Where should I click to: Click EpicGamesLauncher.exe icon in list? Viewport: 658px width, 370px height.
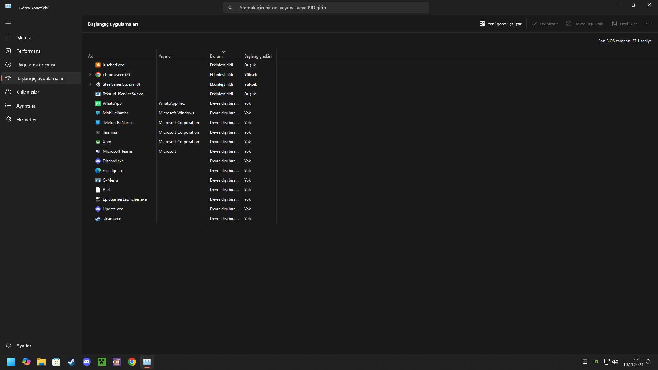[98, 199]
